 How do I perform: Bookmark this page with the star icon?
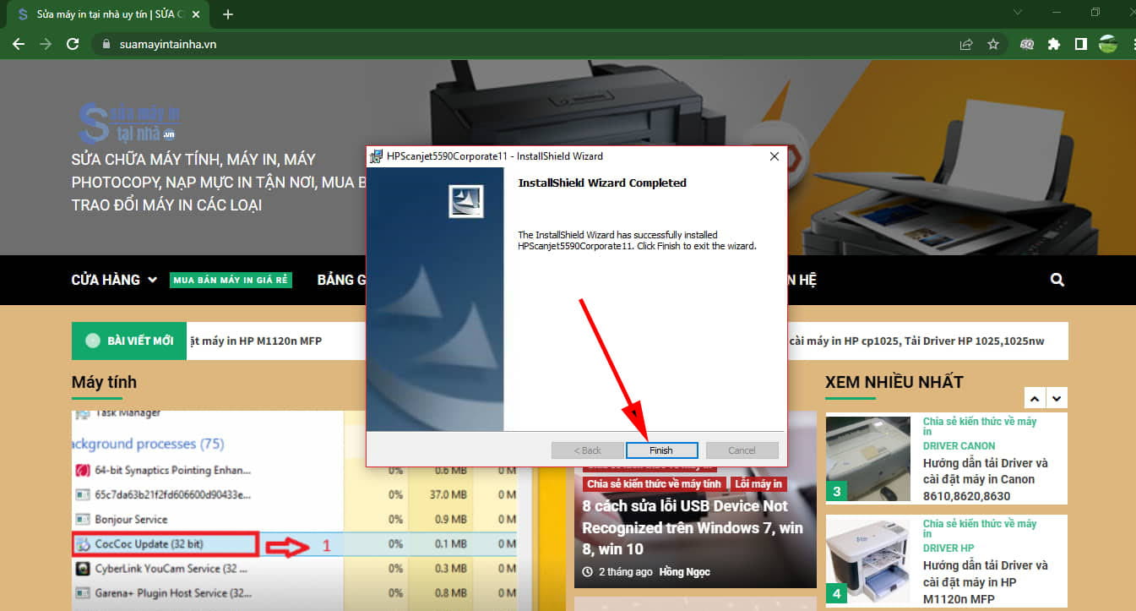tap(993, 44)
